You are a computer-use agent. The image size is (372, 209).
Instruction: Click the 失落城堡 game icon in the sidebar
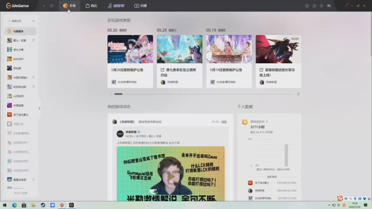9,105
